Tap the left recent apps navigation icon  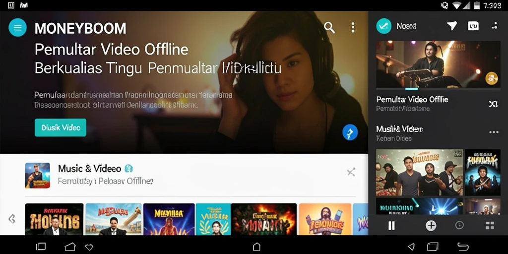click(x=41, y=247)
